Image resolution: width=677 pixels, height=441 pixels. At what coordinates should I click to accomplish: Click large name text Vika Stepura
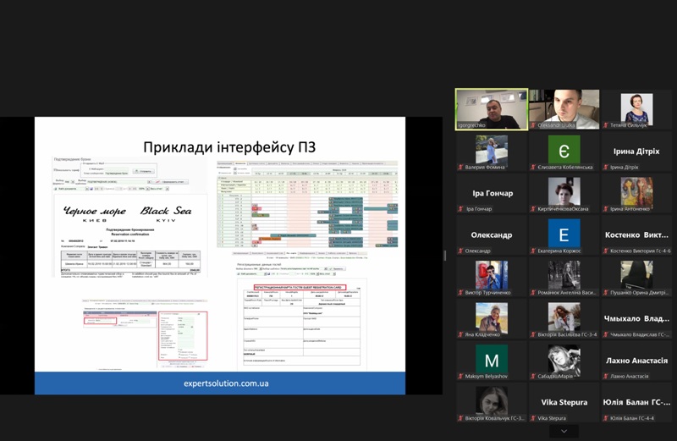coord(564,403)
